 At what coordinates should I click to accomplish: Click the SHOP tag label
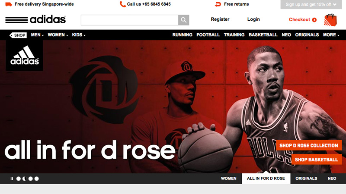(x=18, y=35)
